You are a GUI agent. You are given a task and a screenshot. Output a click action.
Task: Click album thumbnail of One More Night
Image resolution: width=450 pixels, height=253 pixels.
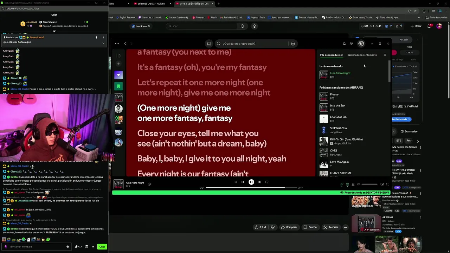[118, 184]
